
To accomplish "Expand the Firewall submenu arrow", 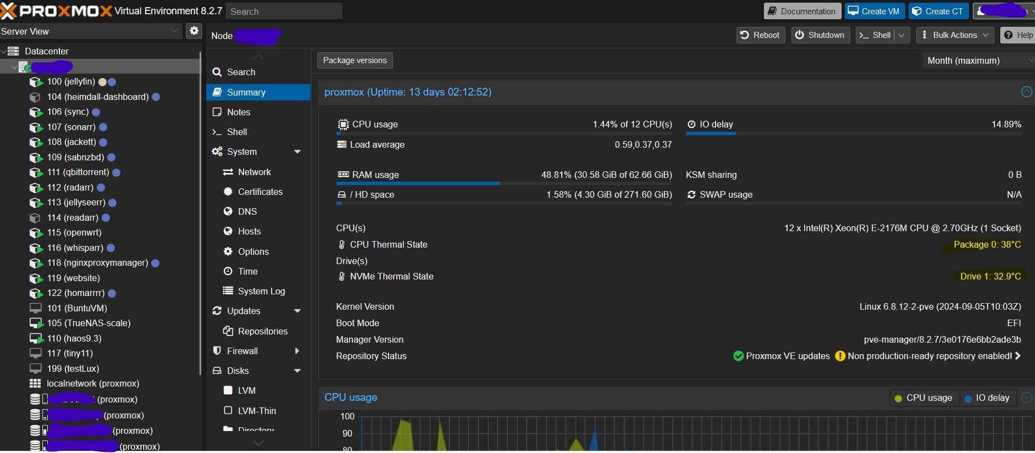I will point(297,351).
